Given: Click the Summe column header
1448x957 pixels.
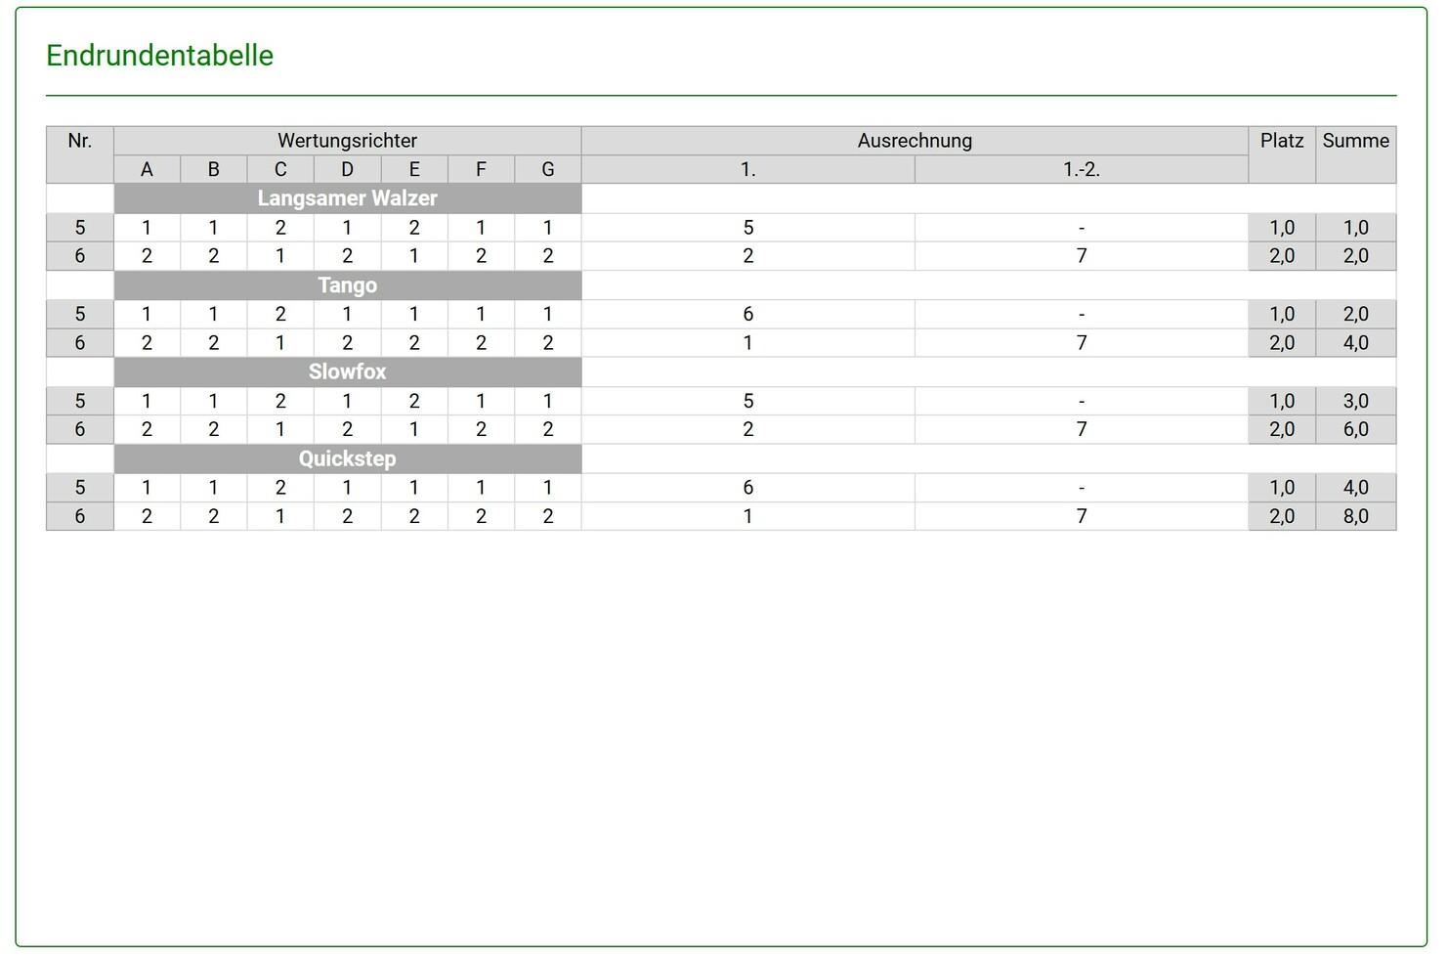Looking at the screenshot, I should [x=1355, y=141].
